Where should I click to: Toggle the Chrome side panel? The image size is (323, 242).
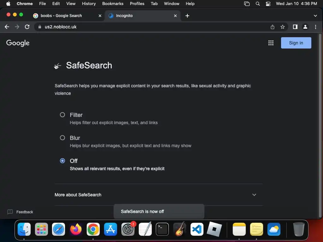(x=295, y=27)
